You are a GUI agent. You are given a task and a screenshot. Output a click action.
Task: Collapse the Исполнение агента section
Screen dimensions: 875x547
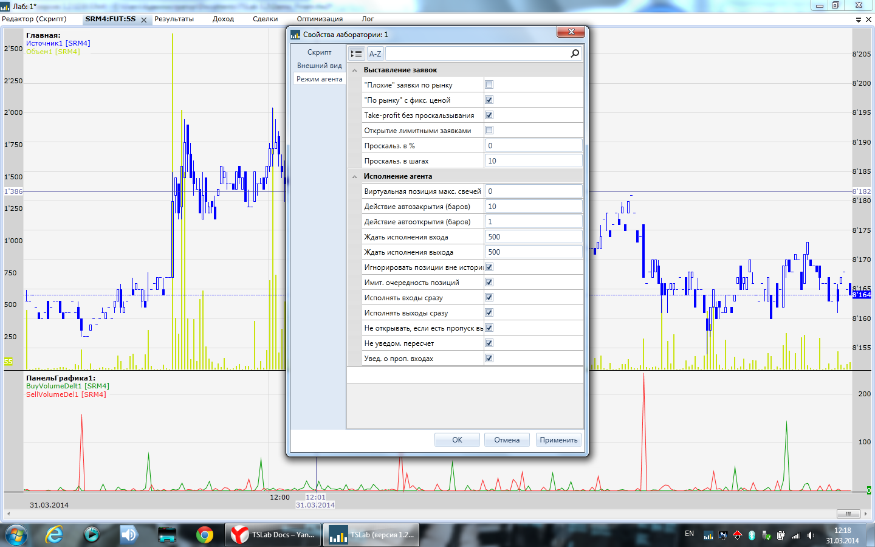point(355,177)
